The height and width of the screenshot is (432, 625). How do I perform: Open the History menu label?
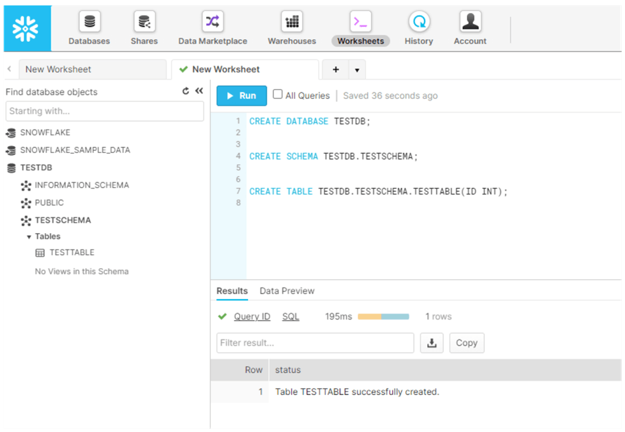(418, 41)
